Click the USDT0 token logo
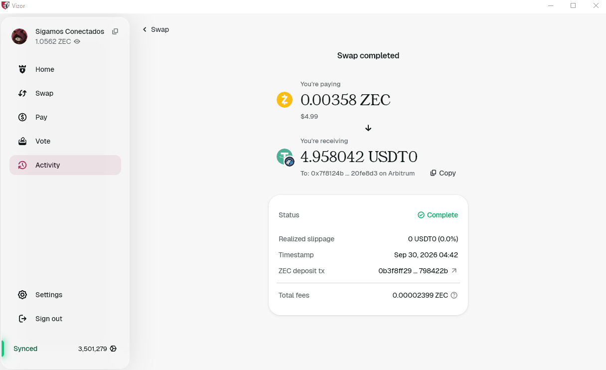Image resolution: width=606 pixels, height=370 pixels. [x=286, y=157]
